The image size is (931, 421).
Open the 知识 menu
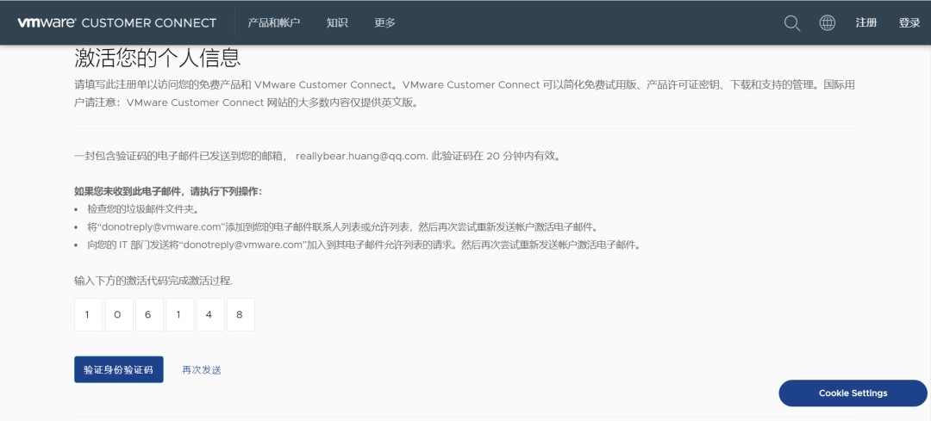(x=337, y=23)
